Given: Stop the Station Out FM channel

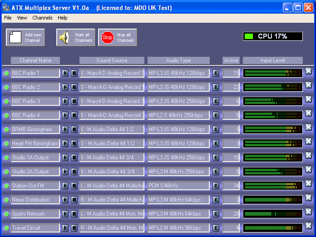Looking at the screenshot, I should click(x=74, y=186).
